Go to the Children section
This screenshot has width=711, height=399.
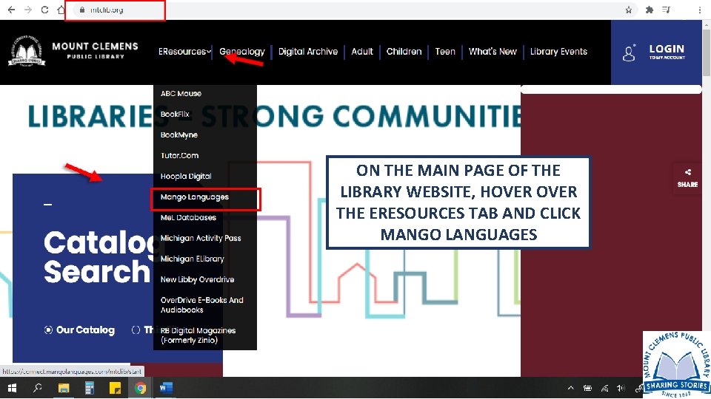pyautogui.click(x=404, y=52)
